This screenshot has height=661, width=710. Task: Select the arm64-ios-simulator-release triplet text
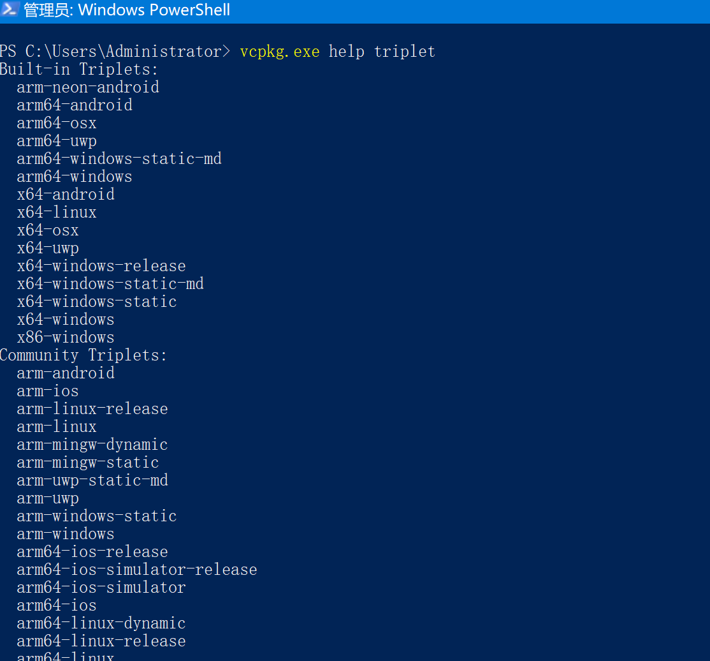coord(137,569)
